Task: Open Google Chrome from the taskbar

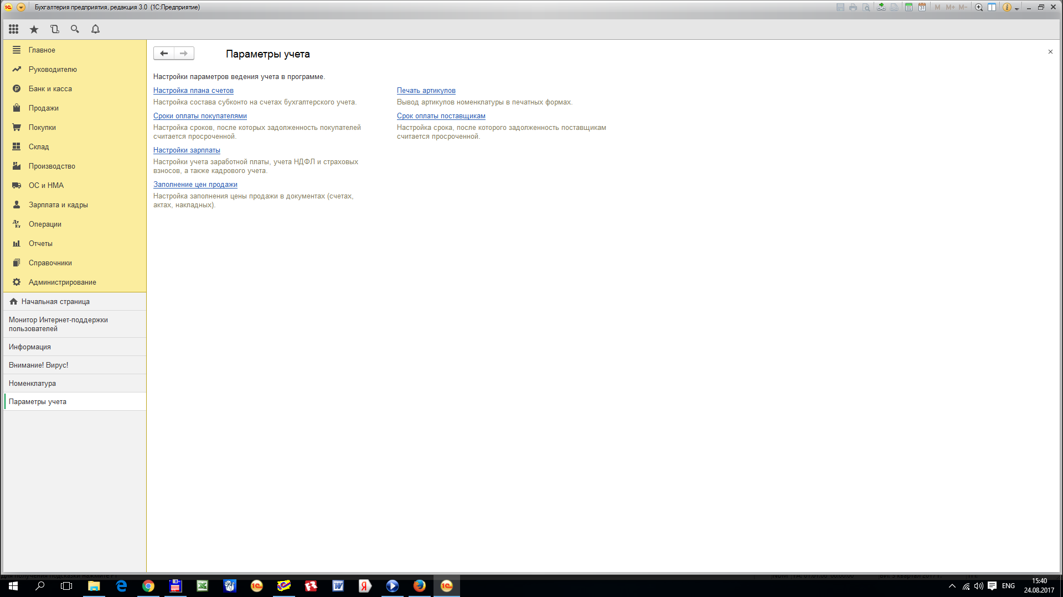Action: [x=148, y=586]
